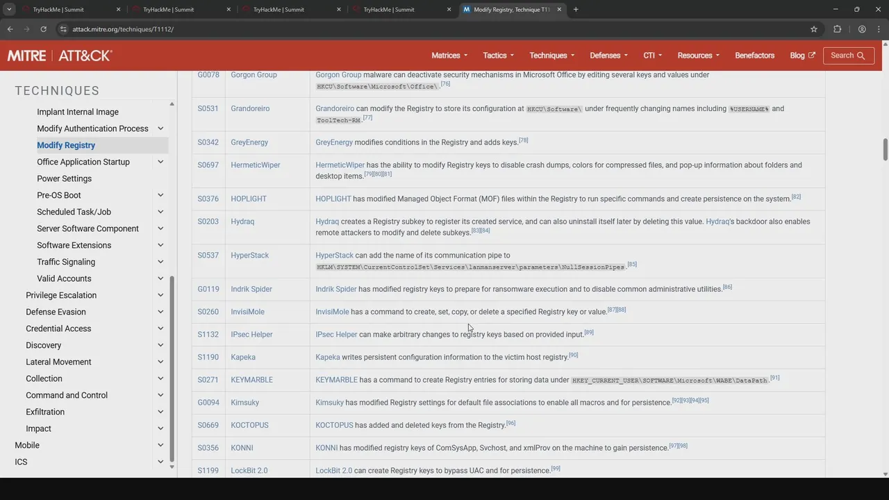The width and height of the screenshot is (889, 500).
Task: Open the browser profile icon
Action: pos(862,29)
